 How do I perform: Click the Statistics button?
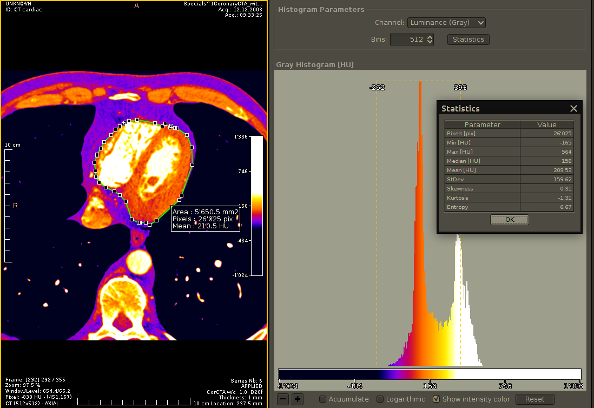[468, 40]
